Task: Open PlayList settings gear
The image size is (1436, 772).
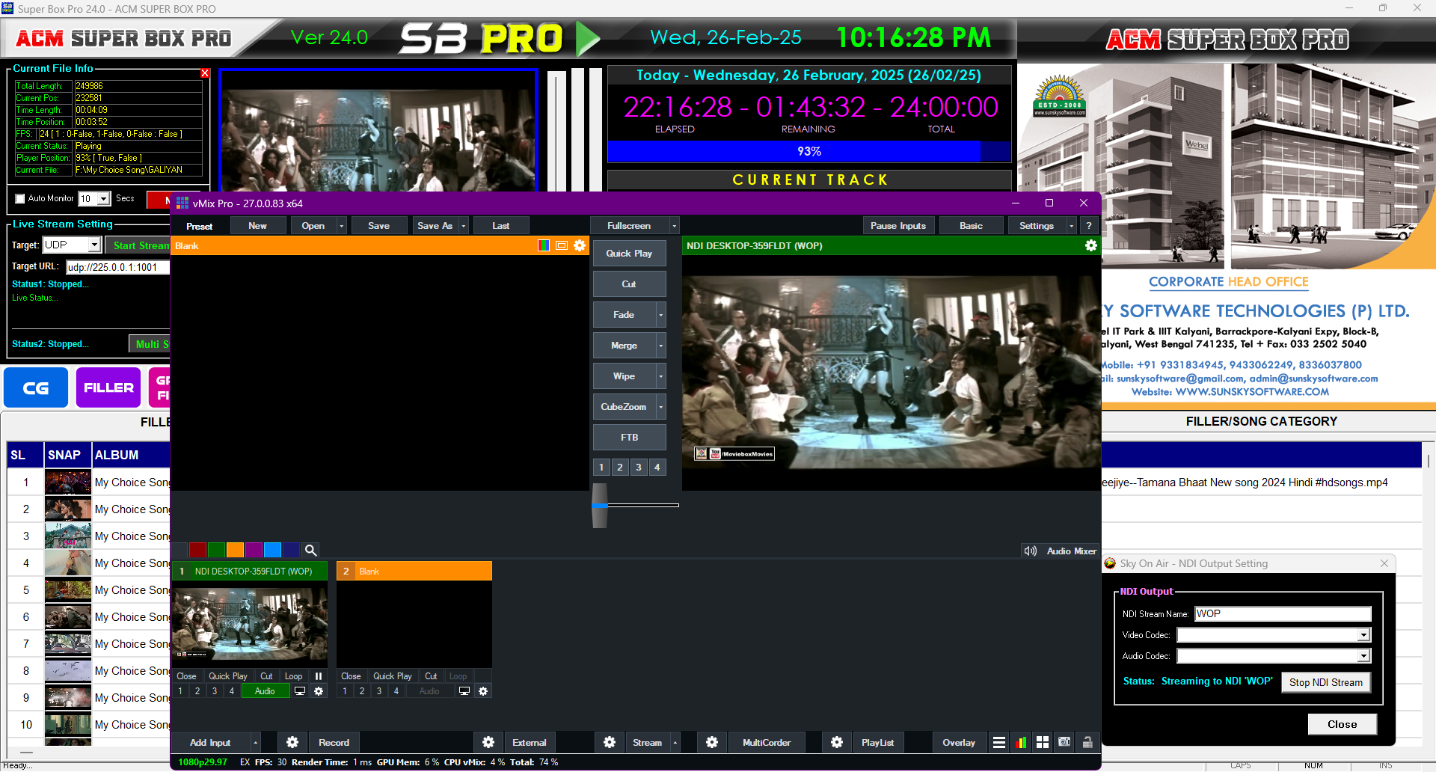Action: (837, 743)
